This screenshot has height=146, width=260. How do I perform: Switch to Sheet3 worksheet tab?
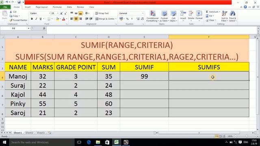(41, 133)
